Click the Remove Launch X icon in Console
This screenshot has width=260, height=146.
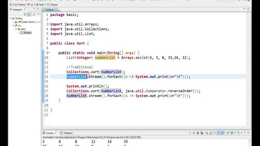(198, 133)
